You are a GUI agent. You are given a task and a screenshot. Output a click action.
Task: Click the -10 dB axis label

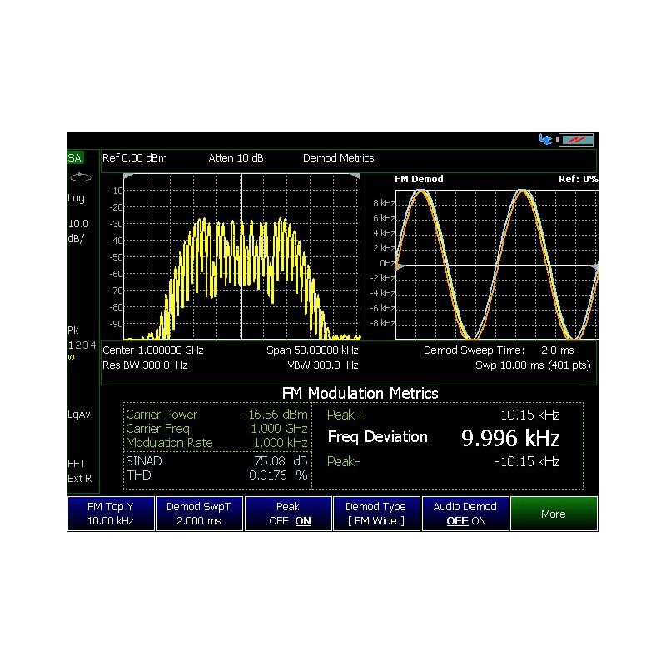pyautogui.click(x=116, y=191)
